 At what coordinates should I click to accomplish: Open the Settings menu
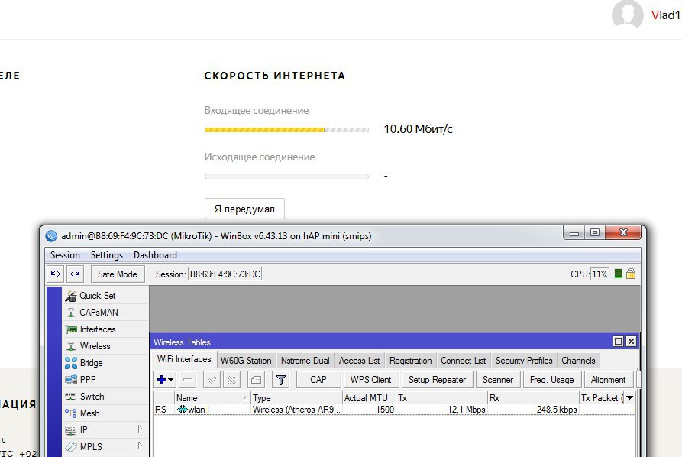tap(107, 255)
